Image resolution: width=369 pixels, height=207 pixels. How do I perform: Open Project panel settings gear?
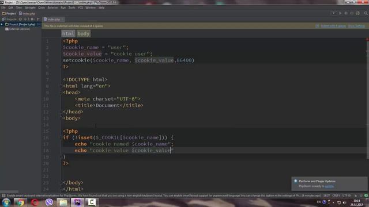(x=32, y=19)
